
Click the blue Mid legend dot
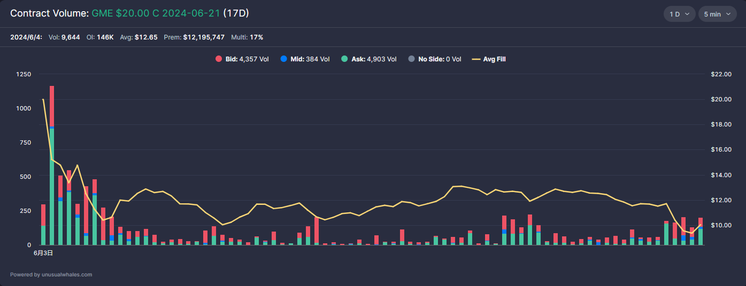point(283,59)
